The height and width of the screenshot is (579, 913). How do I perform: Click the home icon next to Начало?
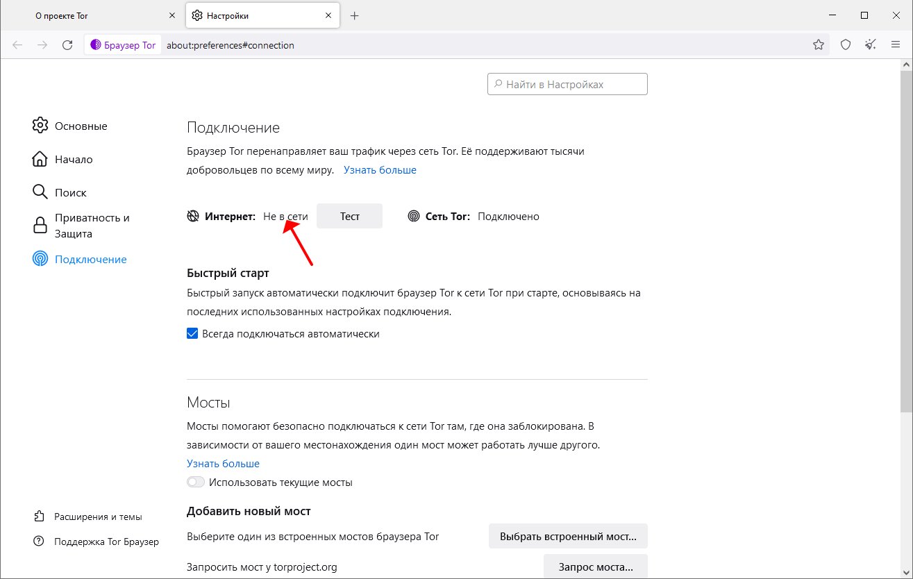40,159
